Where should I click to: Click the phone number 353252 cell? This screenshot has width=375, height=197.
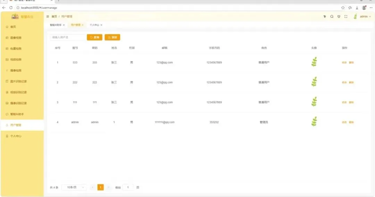coord(214,122)
